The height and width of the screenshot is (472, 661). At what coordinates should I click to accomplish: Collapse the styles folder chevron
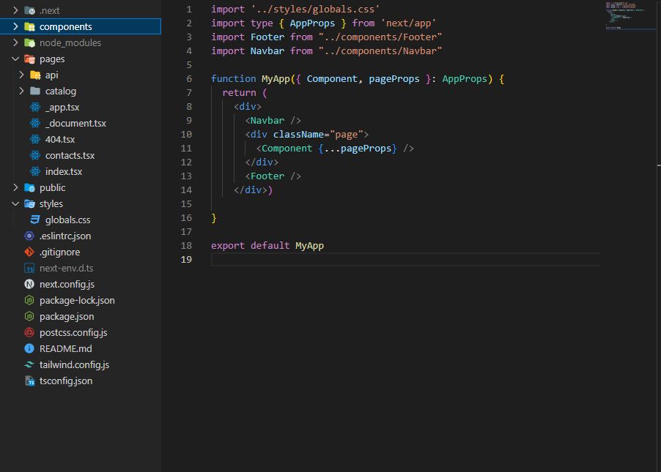(15, 203)
